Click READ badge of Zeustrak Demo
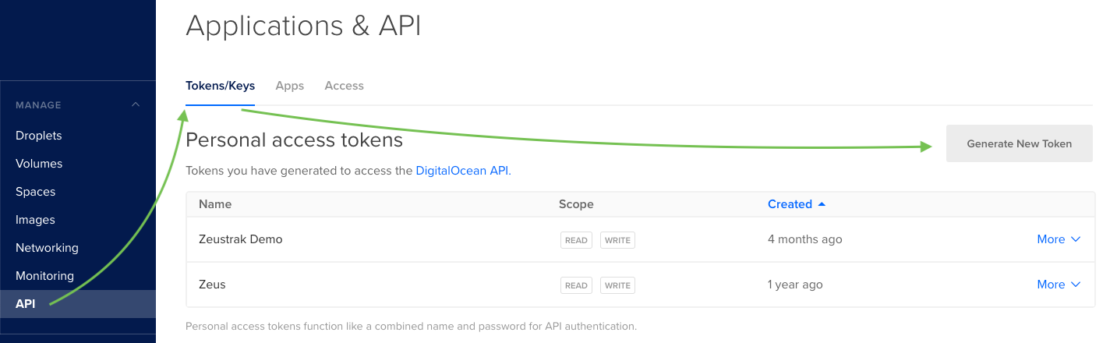This screenshot has height=343, width=1117. click(x=576, y=240)
